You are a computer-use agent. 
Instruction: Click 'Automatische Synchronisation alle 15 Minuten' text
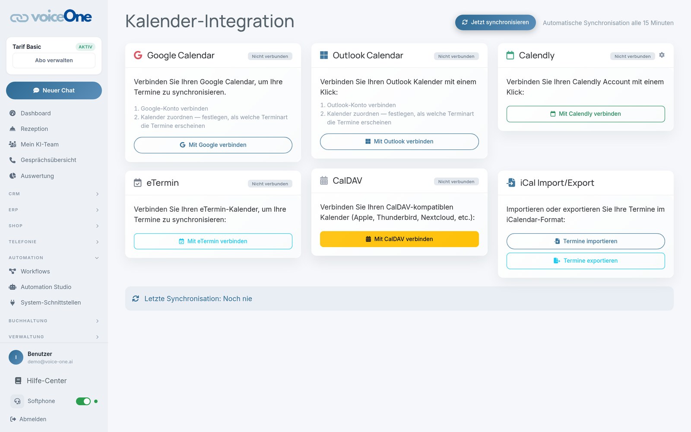click(x=608, y=23)
